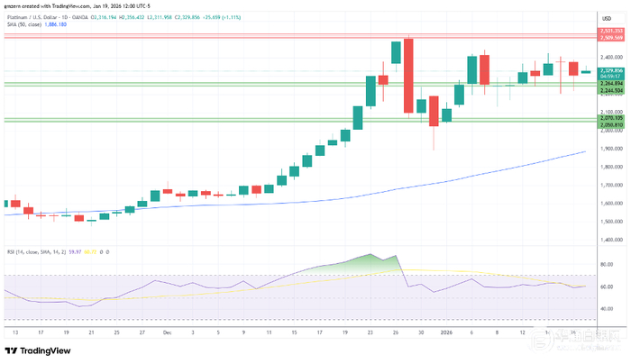This screenshot has height=364, width=631.
Task: Click the 2,264.894 green support label
Action: coord(611,84)
